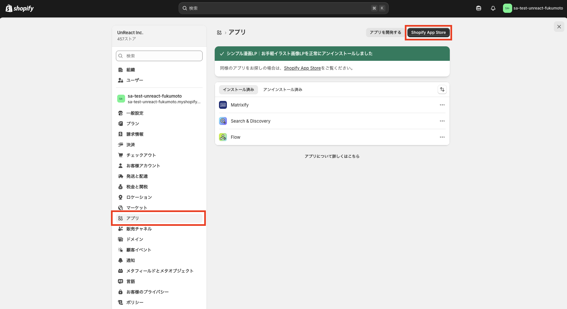
Task: Click the UnReact Inc. organization header
Action: pos(159,36)
